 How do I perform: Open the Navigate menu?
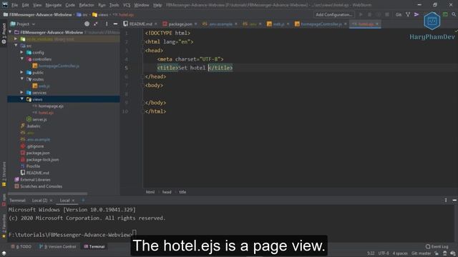54,5
